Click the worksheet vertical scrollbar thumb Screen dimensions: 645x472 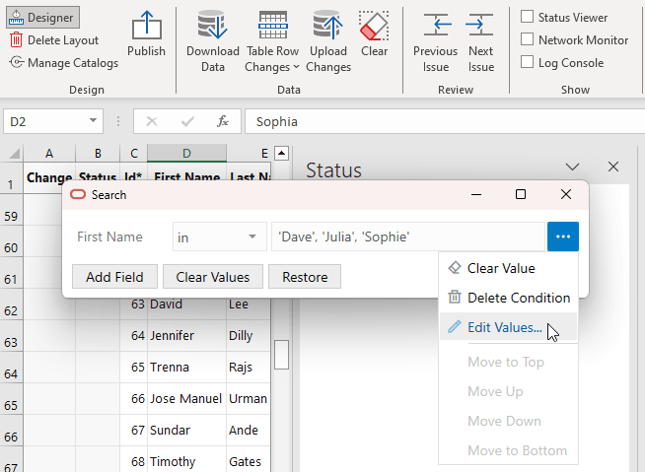[281, 355]
